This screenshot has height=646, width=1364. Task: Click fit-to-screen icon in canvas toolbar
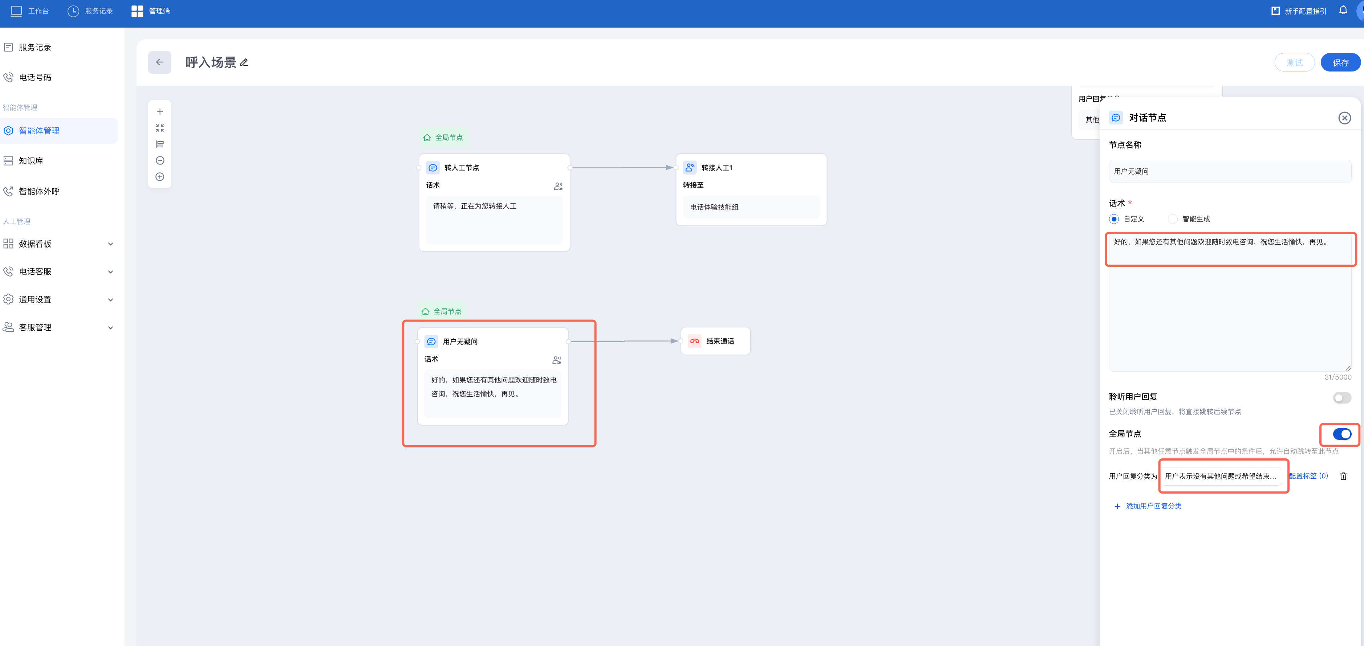[159, 128]
